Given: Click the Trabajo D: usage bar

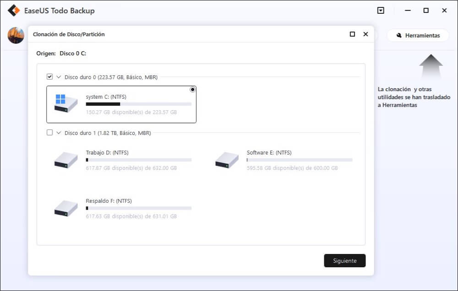Looking at the screenshot, I should click(139, 160).
